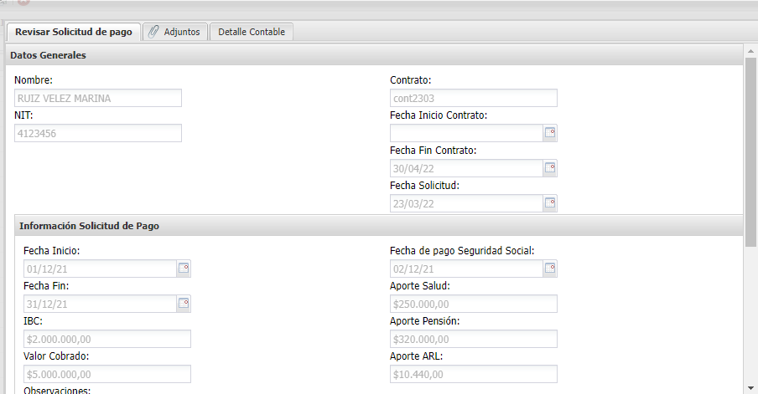Screen dimensions: 758x394
Task: Focus the Aporte Pensión field
Action: point(473,339)
